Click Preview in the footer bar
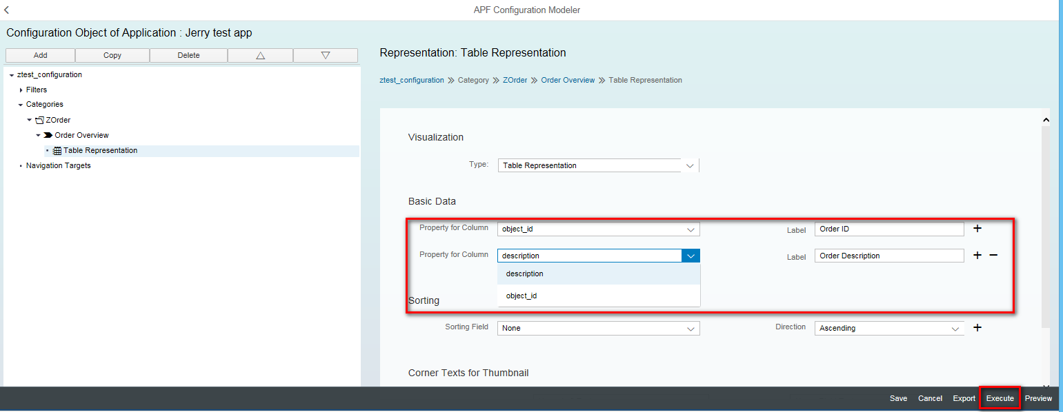Screen dimensions: 1063x412 coord(1038,398)
